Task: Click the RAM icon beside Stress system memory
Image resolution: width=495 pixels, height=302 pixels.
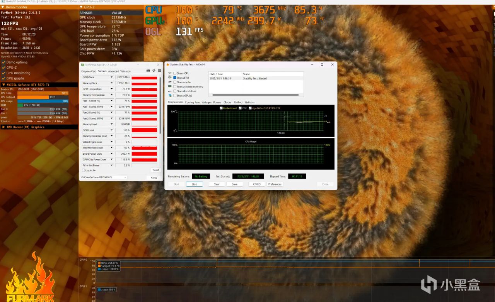Action: [x=170, y=86]
